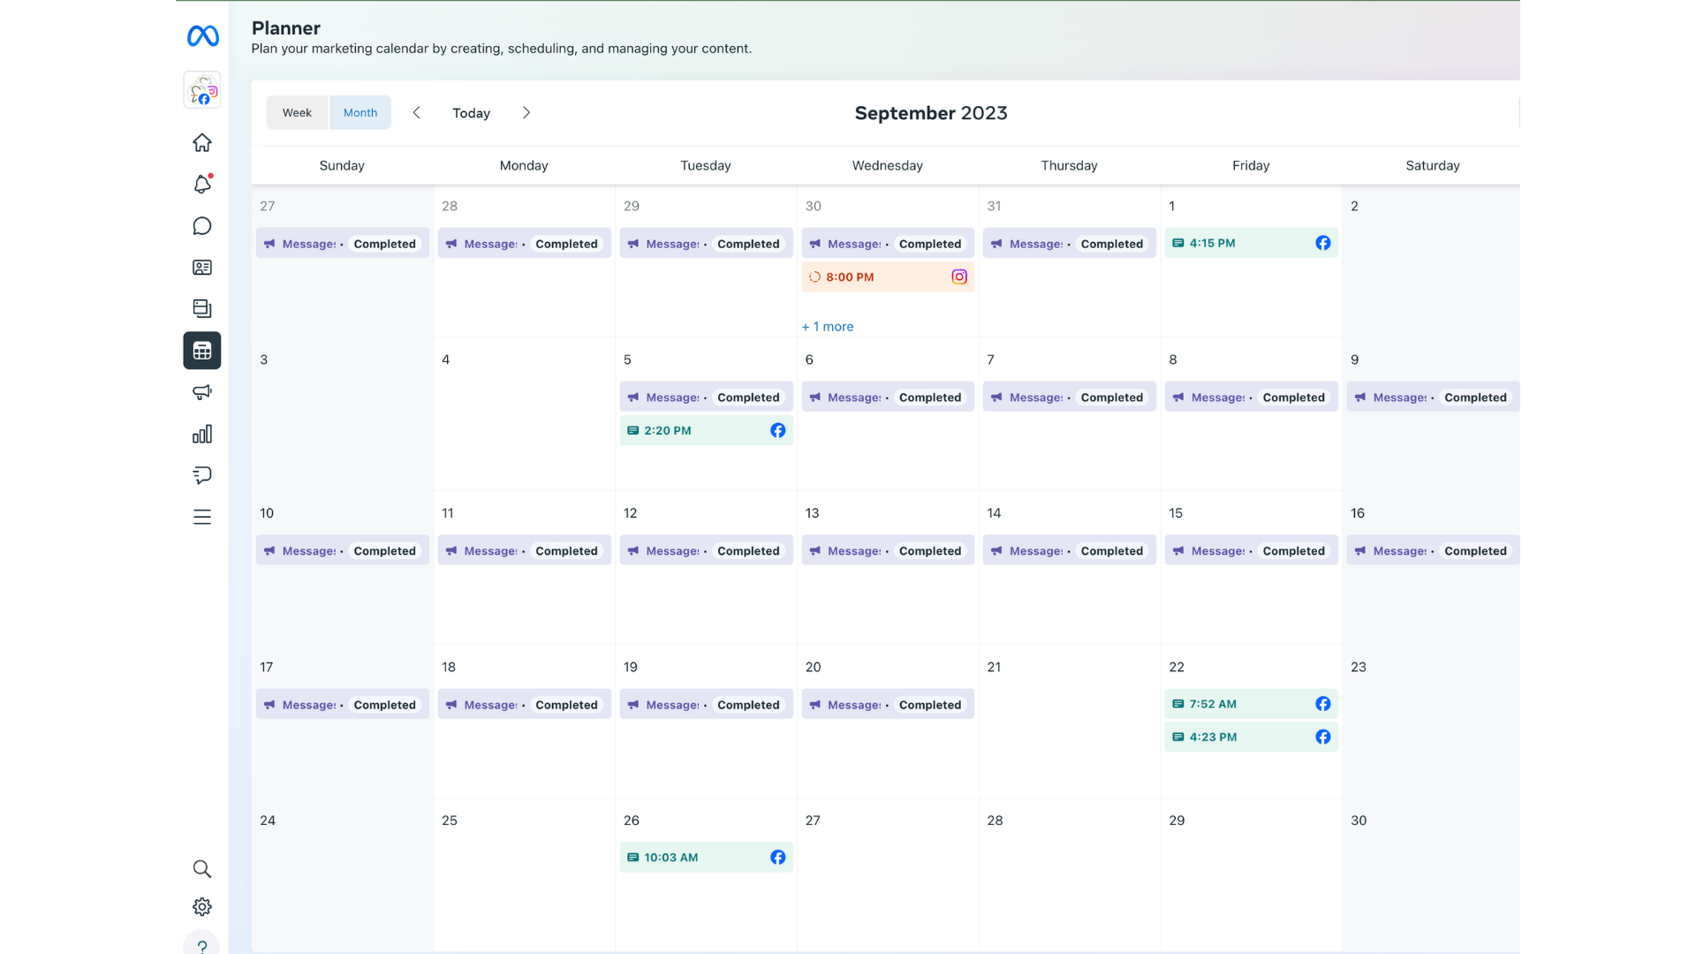Go to next month chevron
1696x954 pixels.
(526, 113)
